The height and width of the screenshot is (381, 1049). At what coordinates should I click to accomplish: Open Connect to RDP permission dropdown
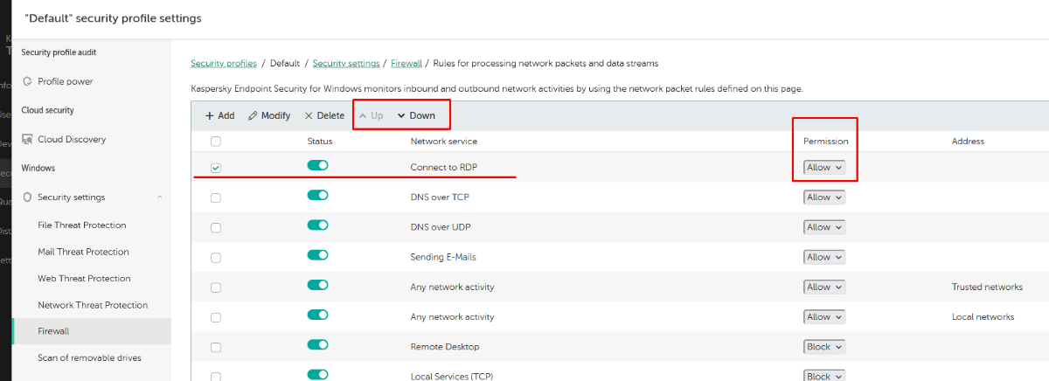point(824,168)
